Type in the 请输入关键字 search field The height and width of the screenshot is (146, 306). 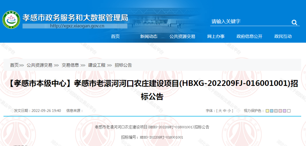point(249,22)
